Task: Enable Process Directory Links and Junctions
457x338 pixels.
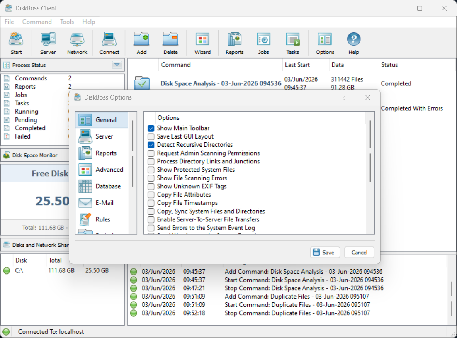Action: pyautogui.click(x=151, y=161)
